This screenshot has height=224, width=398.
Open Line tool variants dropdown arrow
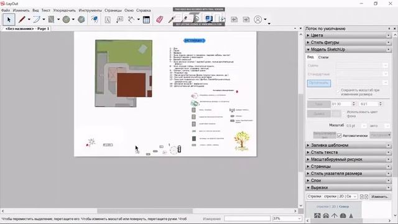pos(29,19)
